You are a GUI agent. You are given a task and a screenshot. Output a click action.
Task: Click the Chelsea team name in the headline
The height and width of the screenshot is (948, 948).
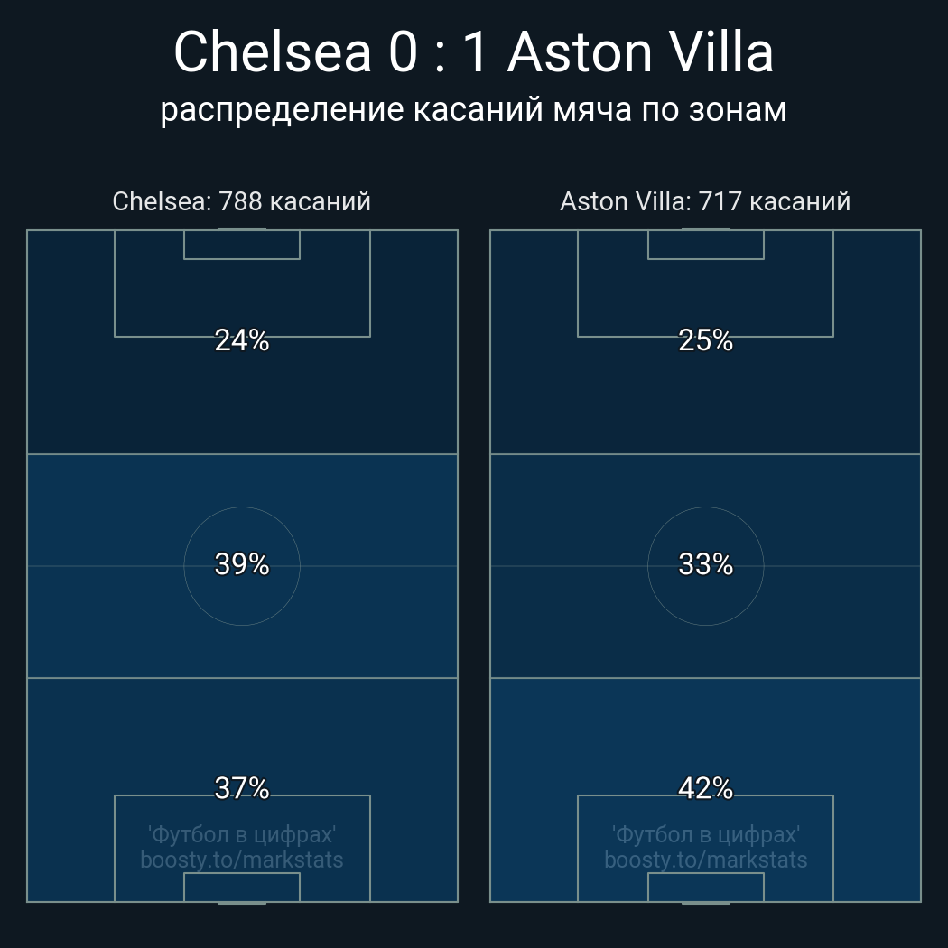(x=272, y=52)
